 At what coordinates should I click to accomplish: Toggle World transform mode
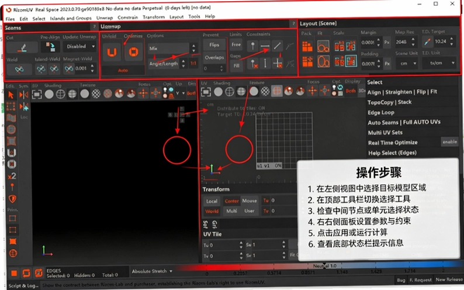point(212,212)
